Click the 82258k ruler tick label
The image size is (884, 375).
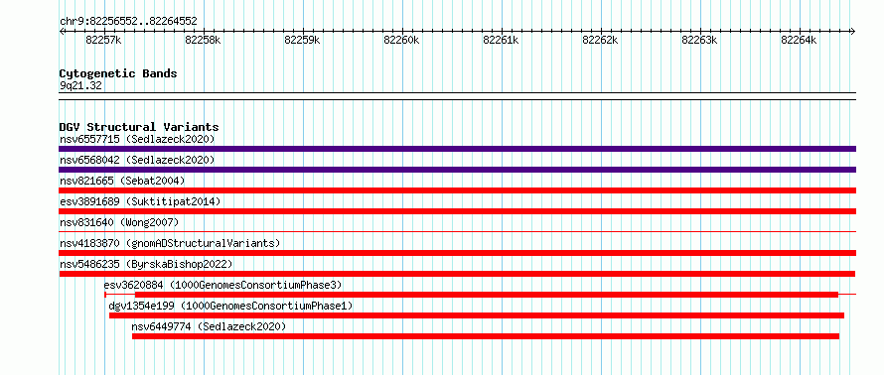click(203, 41)
